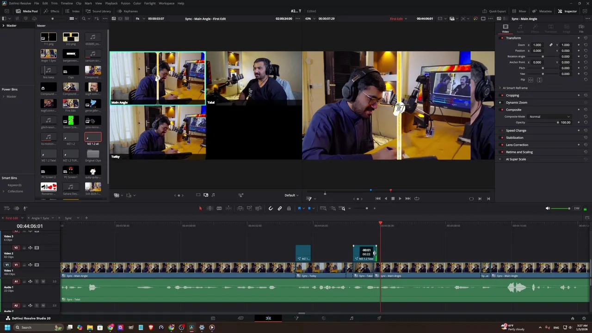Stop playback with stop button
592x333 pixels.
click(x=393, y=198)
